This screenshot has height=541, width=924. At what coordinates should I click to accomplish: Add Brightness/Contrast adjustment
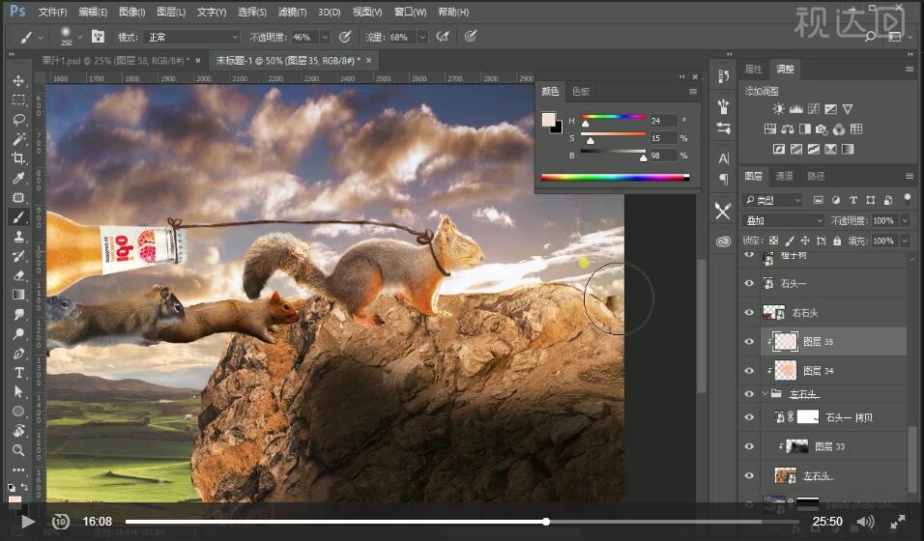[779, 109]
